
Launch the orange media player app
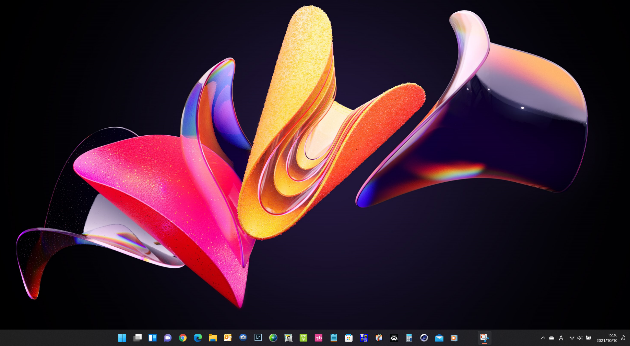click(454, 338)
